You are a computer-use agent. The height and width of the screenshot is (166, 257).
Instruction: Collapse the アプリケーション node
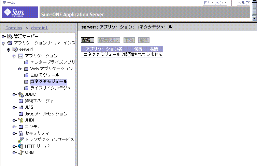14,57
